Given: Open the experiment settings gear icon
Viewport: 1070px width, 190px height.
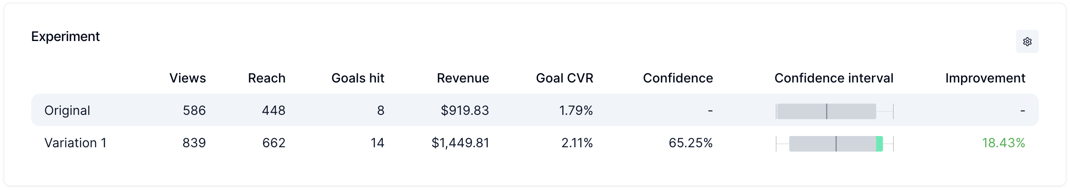Looking at the screenshot, I should pos(1027,41).
